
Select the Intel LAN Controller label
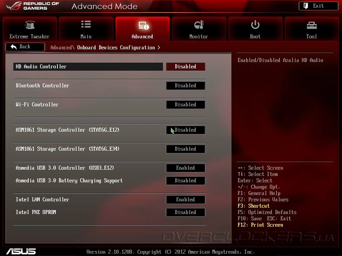coord(42,199)
